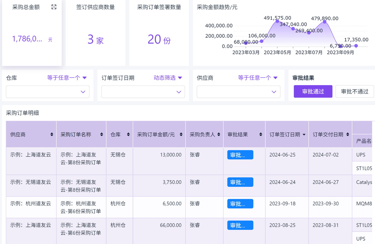Select 审批不通过 filter option

[x=354, y=91]
